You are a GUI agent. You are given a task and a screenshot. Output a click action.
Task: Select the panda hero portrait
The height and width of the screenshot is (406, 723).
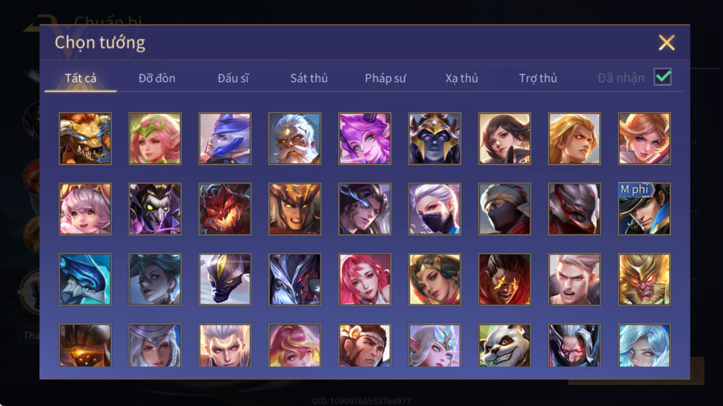click(505, 345)
